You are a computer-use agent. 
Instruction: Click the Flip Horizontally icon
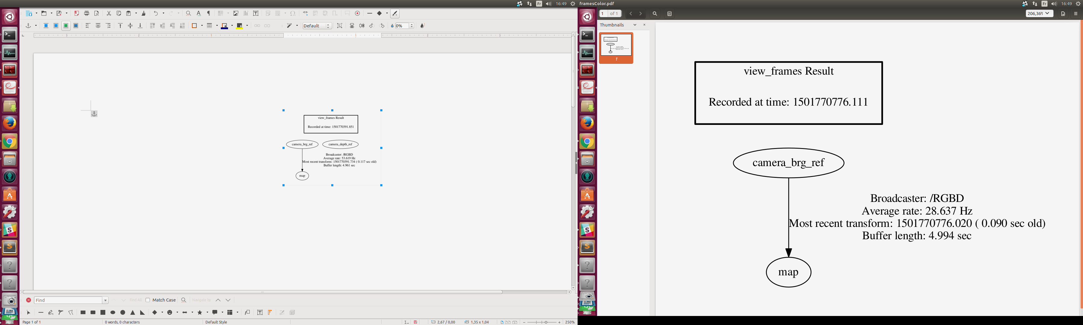click(362, 26)
